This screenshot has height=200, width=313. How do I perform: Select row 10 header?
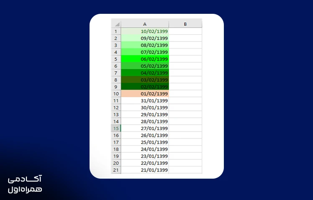pos(116,94)
